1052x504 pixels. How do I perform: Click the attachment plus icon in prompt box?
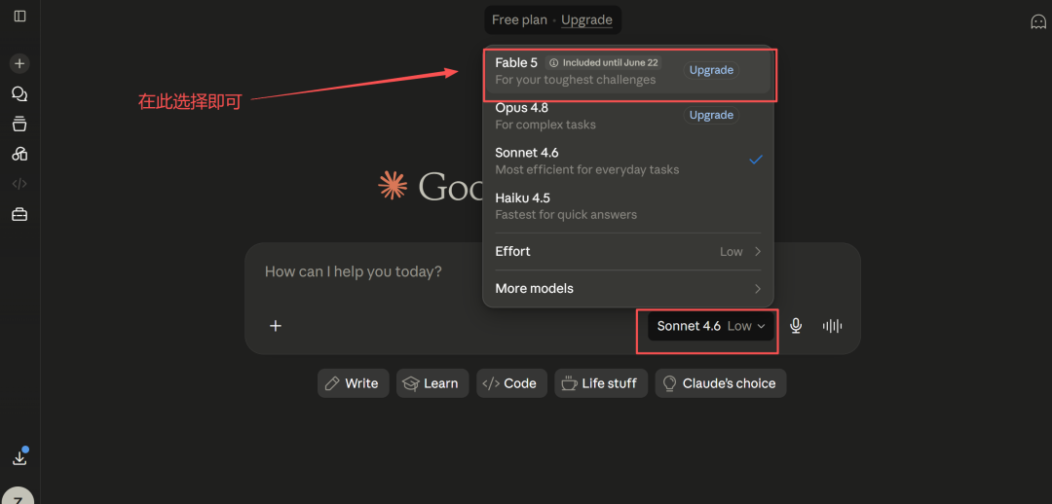275,326
